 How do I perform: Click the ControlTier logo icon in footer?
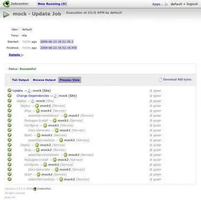click(x=35, y=189)
